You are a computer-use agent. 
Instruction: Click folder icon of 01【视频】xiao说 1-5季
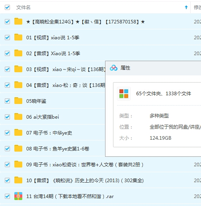coord(18,37)
